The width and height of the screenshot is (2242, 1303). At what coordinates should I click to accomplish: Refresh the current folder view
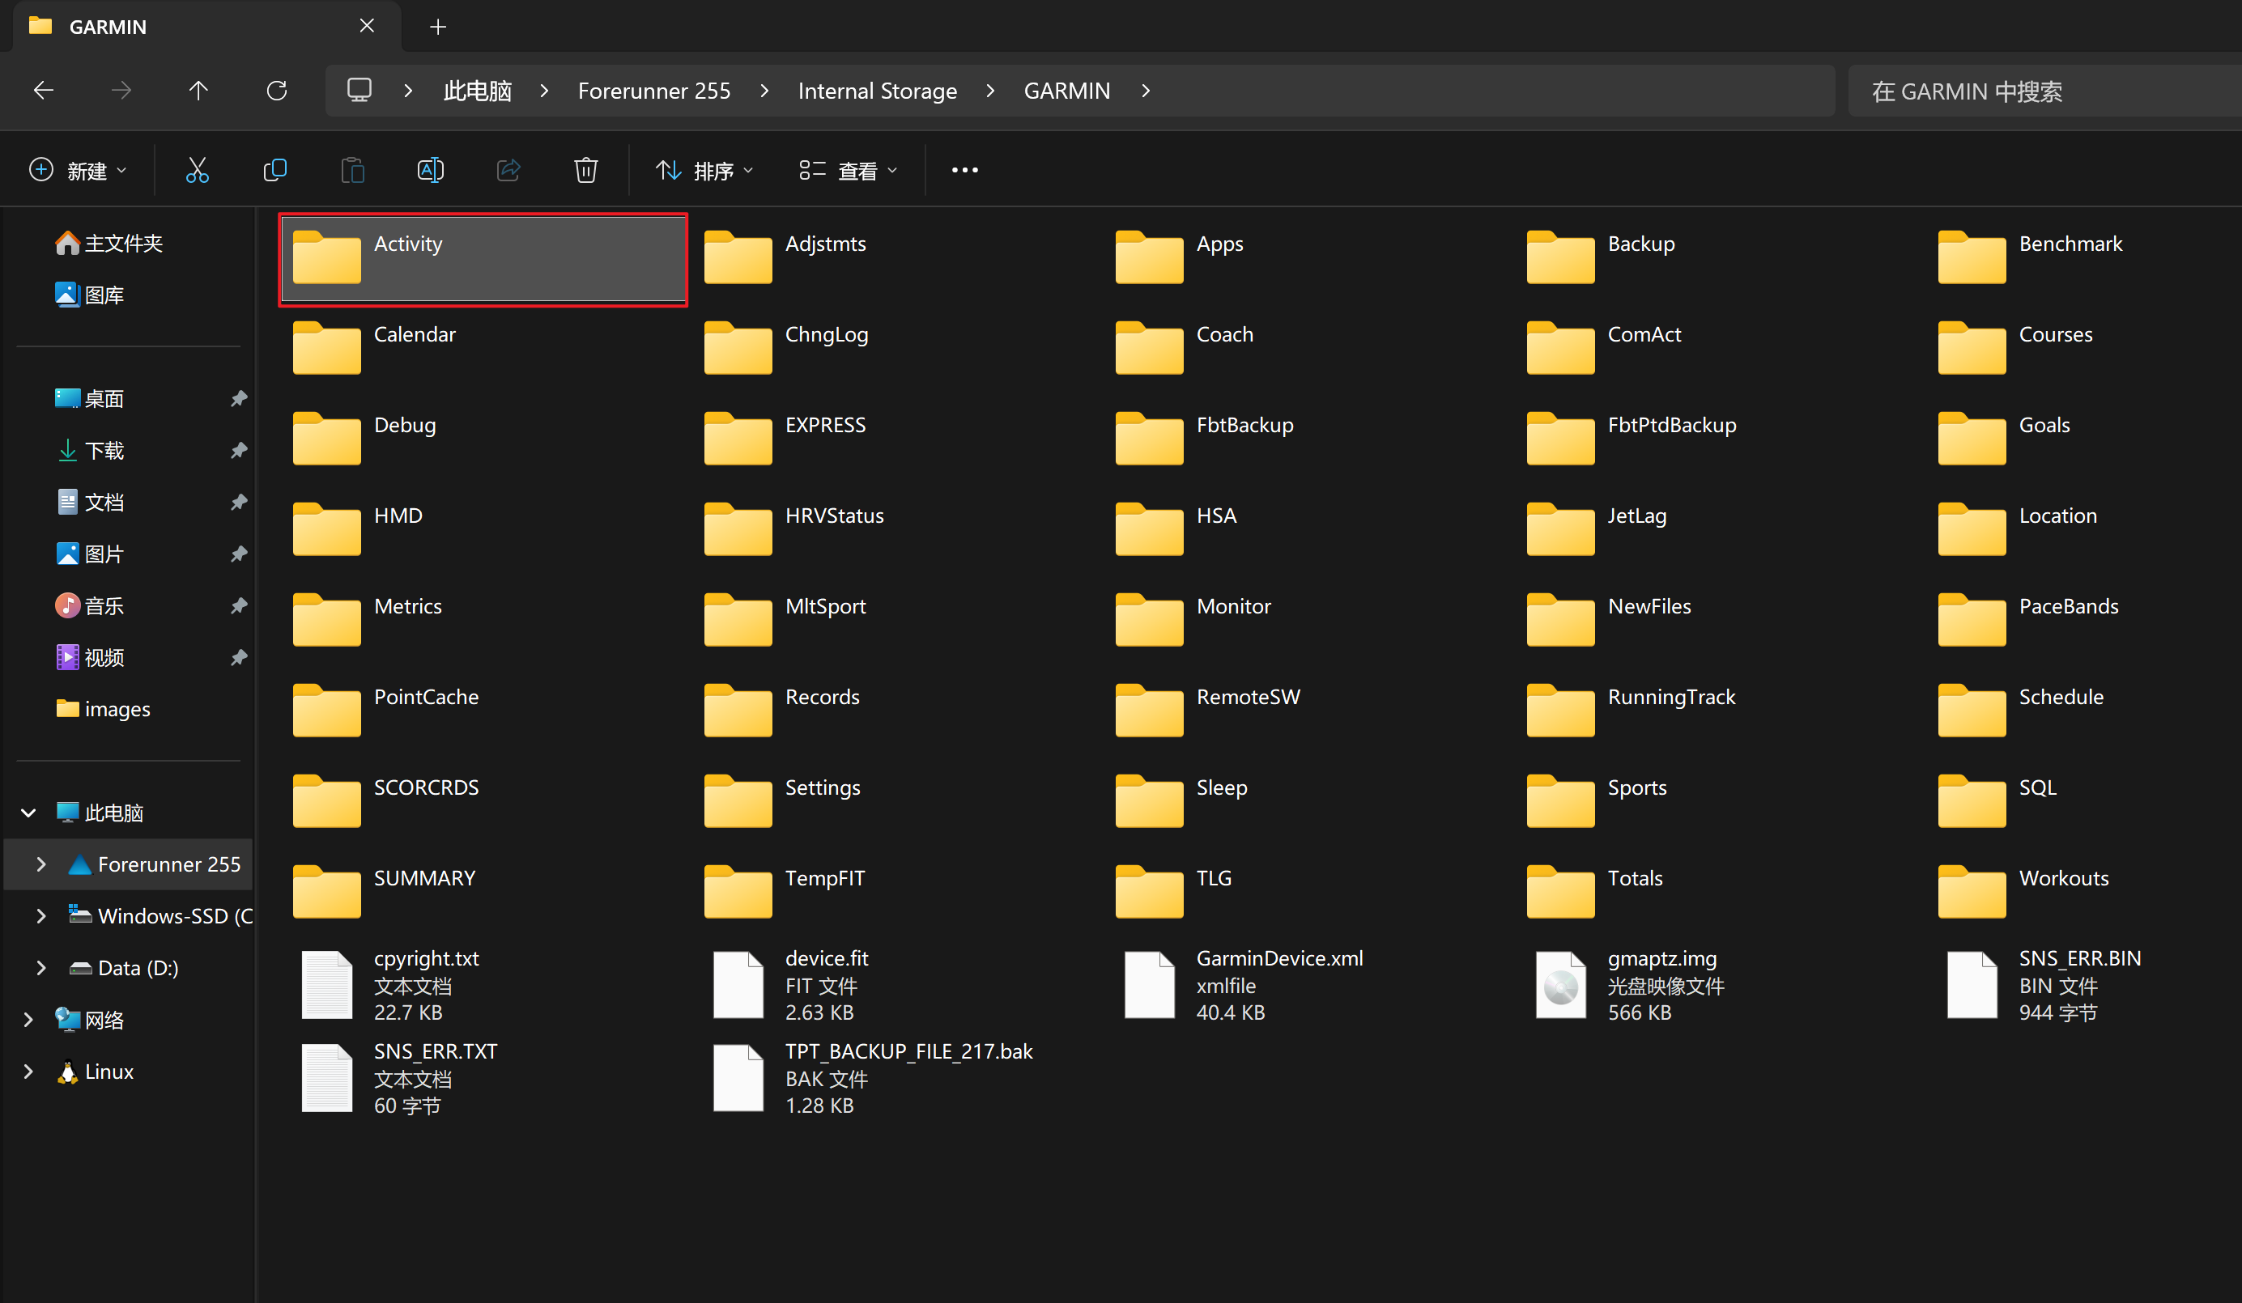pyautogui.click(x=277, y=90)
